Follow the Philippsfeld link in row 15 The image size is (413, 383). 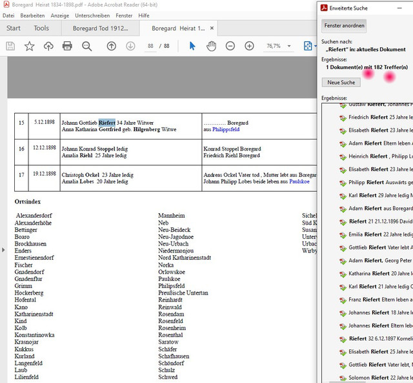tap(226, 129)
